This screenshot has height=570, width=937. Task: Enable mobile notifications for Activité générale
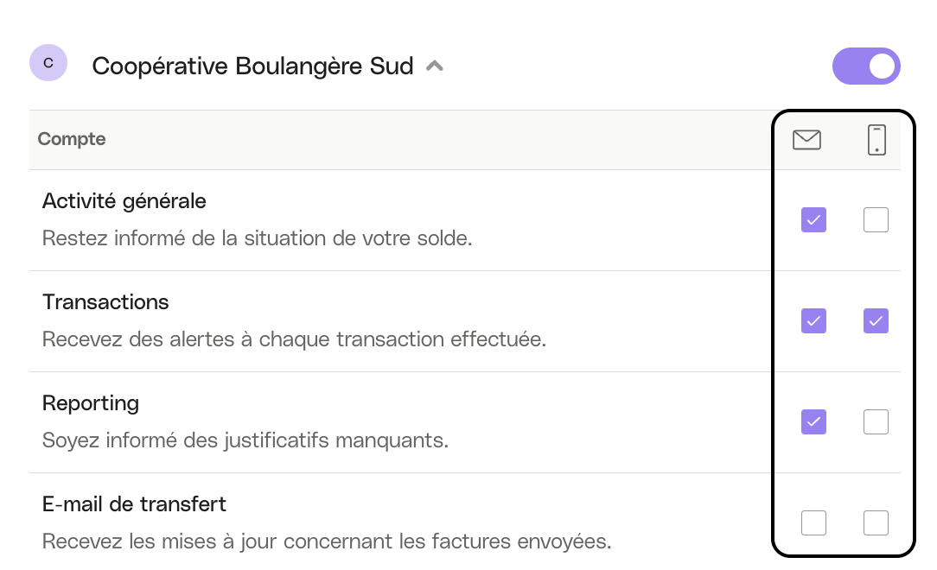point(876,219)
